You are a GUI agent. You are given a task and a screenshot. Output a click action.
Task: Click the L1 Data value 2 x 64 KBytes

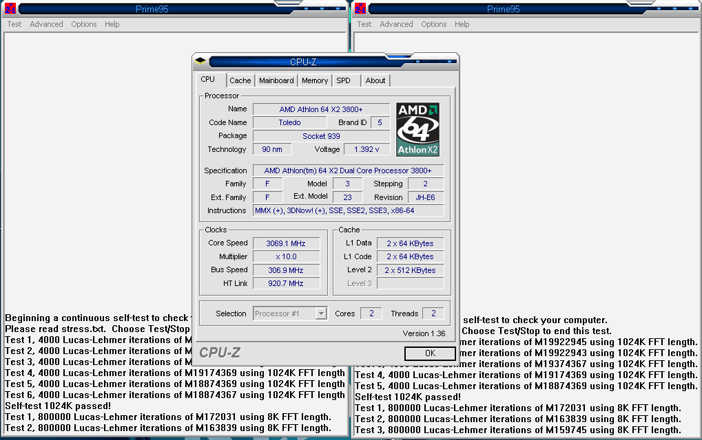pyautogui.click(x=410, y=243)
